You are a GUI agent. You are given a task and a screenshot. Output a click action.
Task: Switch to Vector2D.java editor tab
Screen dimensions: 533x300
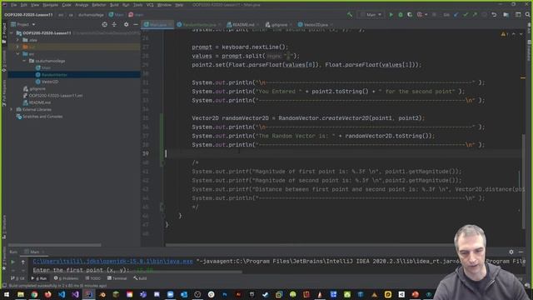point(316,25)
